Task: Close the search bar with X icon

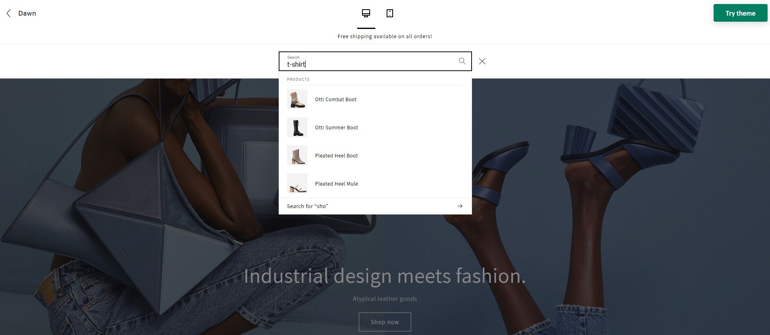Action: click(482, 61)
